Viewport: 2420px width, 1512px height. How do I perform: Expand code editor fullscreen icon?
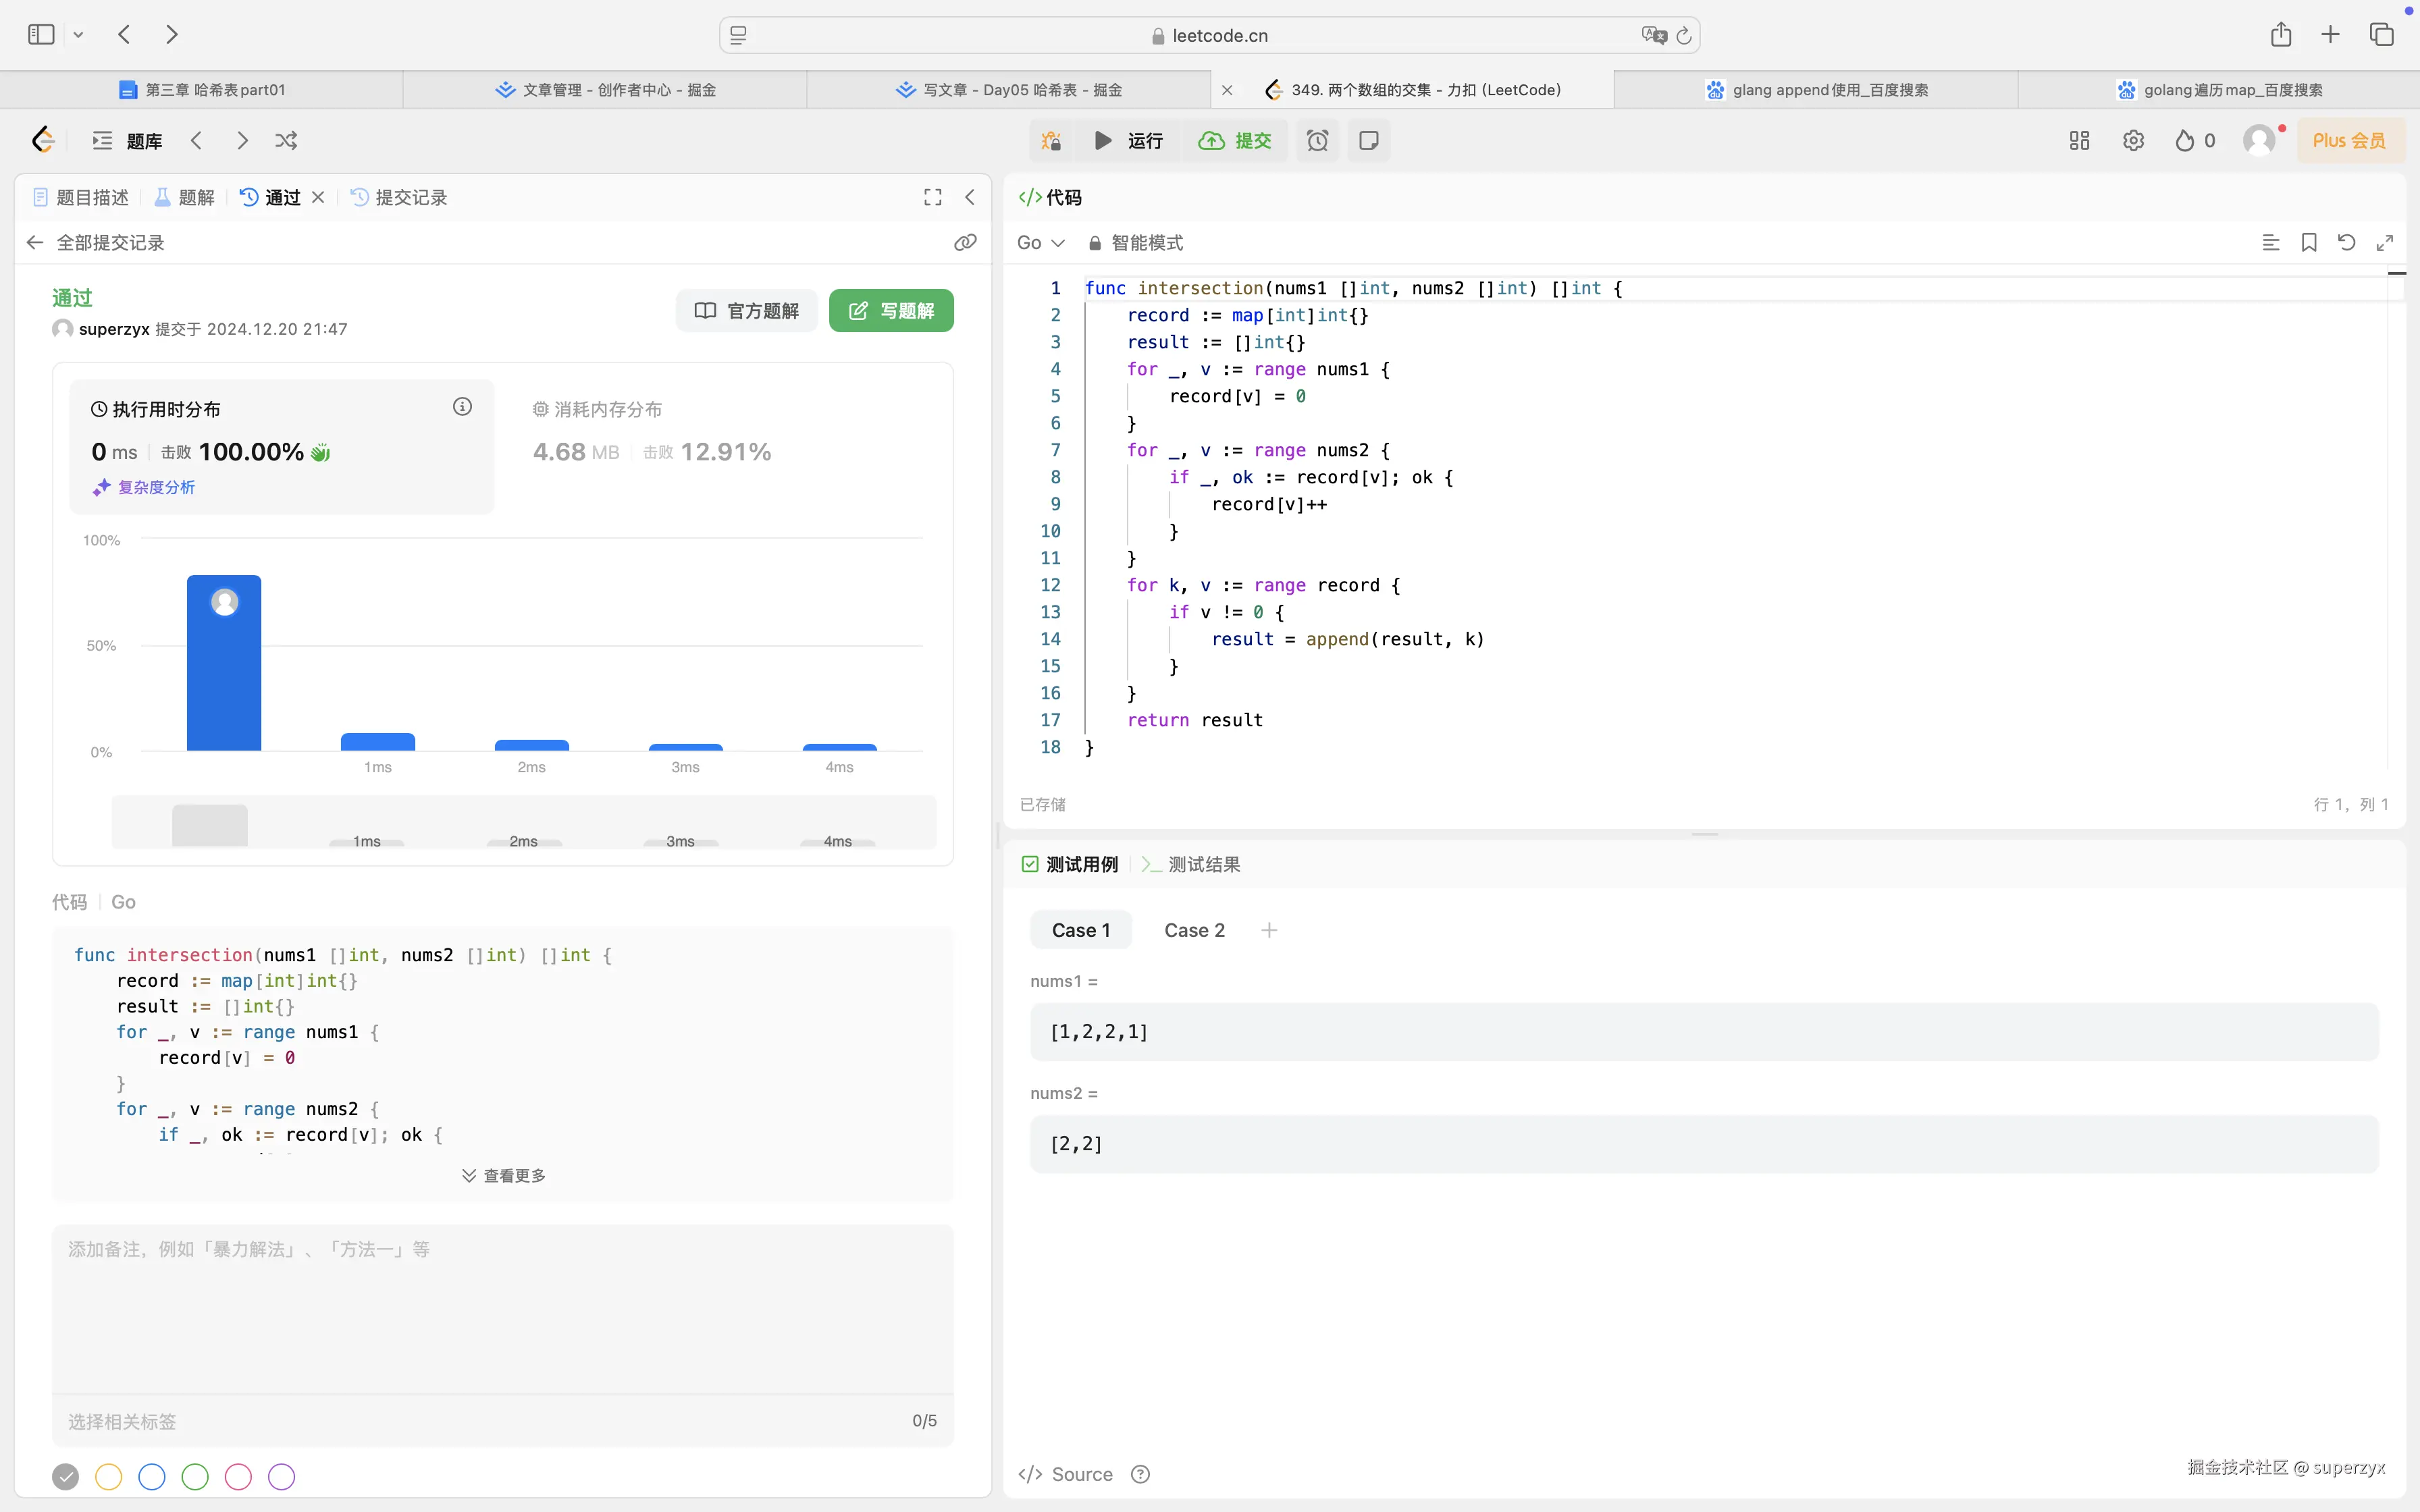(x=2385, y=243)
